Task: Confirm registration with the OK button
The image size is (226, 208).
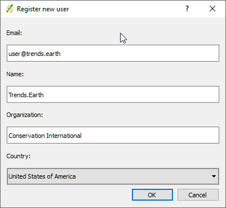Action: click(152, 195)
